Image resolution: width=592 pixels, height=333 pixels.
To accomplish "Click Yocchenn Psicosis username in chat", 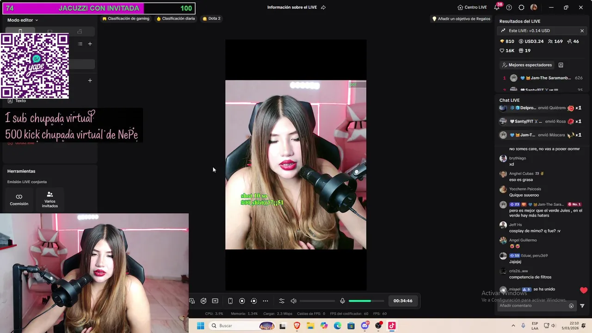I will click(x=525, y=189).
